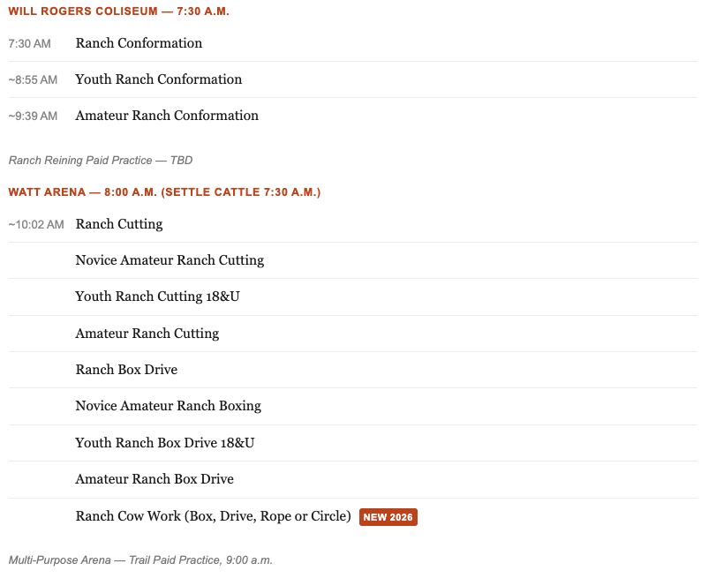This screenshot has height=578, width=716.
Task: Click the ~10:02 AM time label
Action: (36, 225)
